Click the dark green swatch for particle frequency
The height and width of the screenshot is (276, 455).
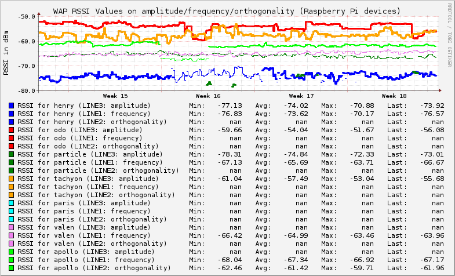click(x=12, y=162)
